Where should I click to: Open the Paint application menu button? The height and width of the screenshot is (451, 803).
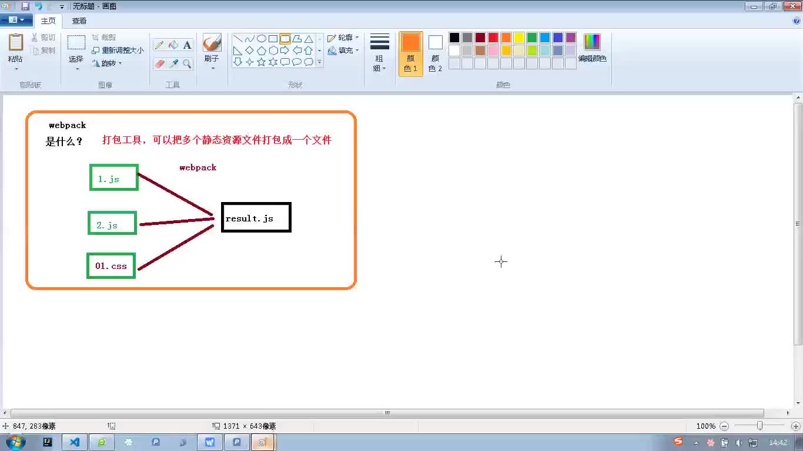coord(16,20)
